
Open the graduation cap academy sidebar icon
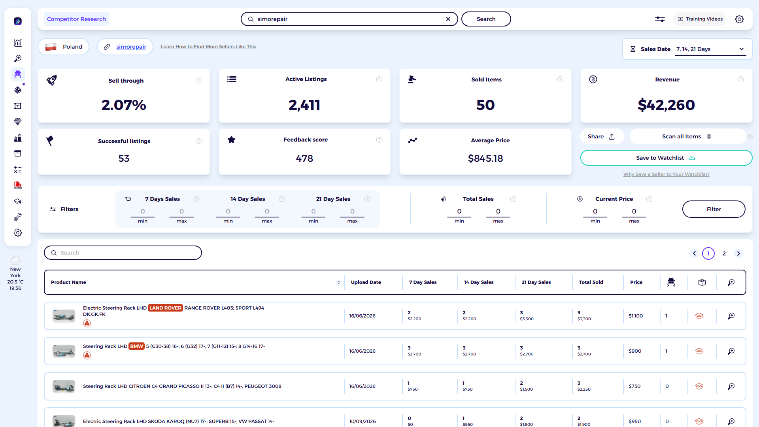(x=18, y=201)
